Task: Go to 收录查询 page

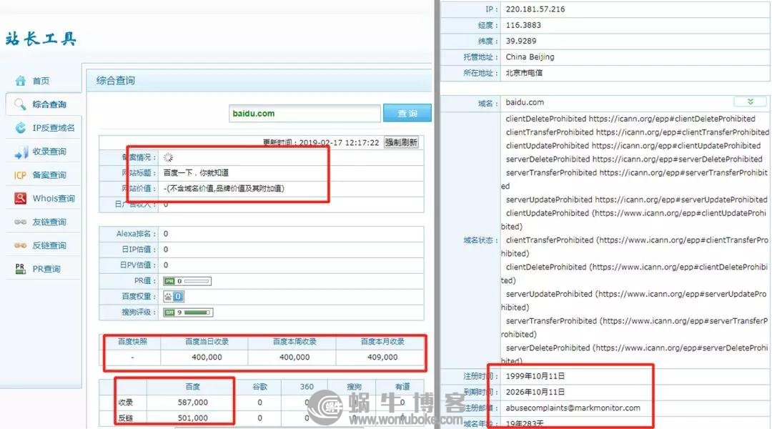Action: pos(49,151)
